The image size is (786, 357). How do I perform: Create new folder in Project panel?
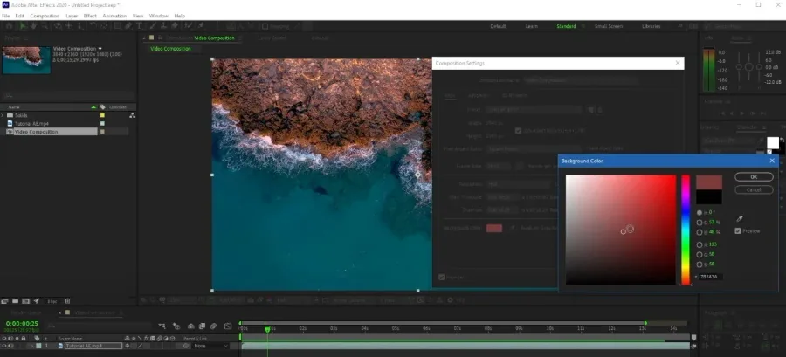pos(16,301)
